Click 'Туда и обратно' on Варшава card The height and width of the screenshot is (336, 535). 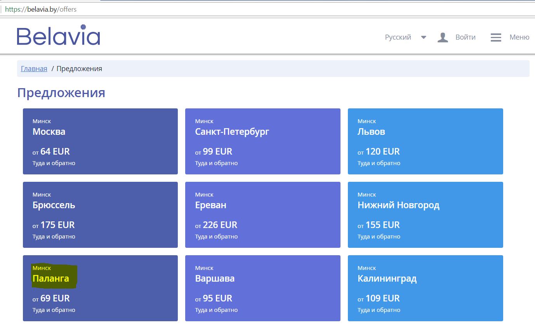click(217, 310)
